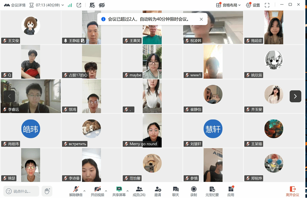
Task: Toggle 开启视频 camera button
Action: click(97, 191)
